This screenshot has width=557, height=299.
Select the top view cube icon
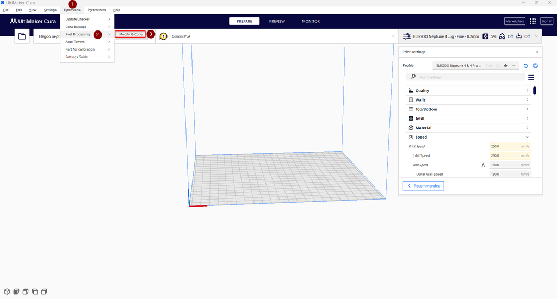(25, 291)
